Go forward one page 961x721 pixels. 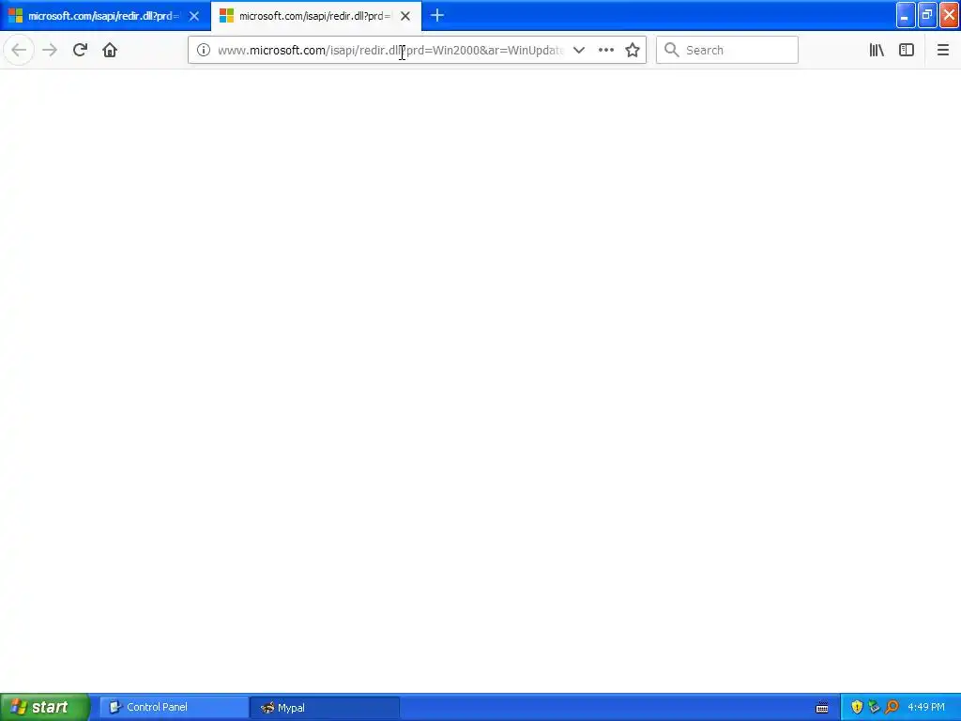pyautogui.click(x=50, y=51)
